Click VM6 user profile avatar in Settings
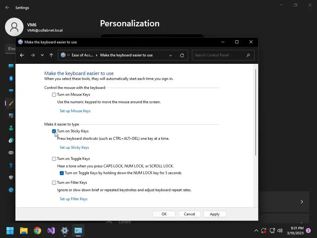317x238 pixels. (14, 27)
